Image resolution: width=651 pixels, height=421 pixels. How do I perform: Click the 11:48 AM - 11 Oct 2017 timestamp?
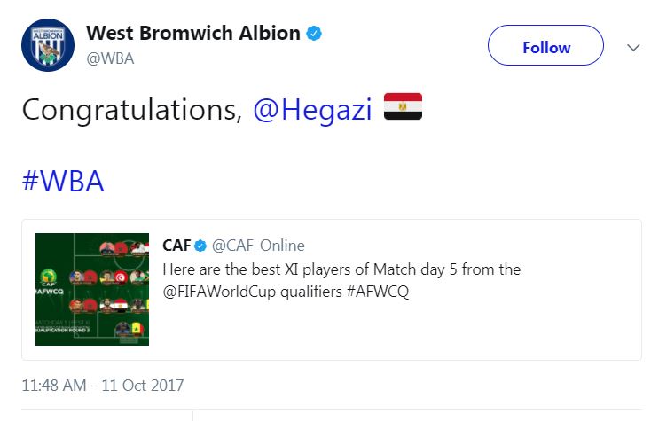[x=103, y=386]
